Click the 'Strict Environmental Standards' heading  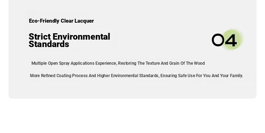coord(69,40)
